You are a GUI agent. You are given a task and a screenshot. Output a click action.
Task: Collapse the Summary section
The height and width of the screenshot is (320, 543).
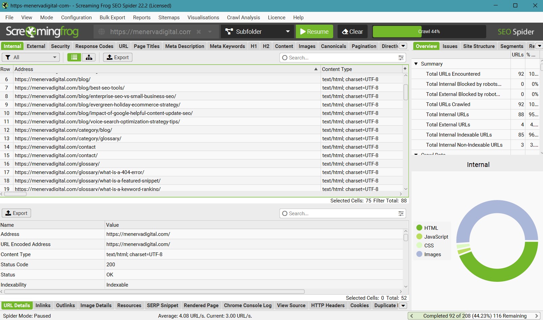click(x=416, y=64)
